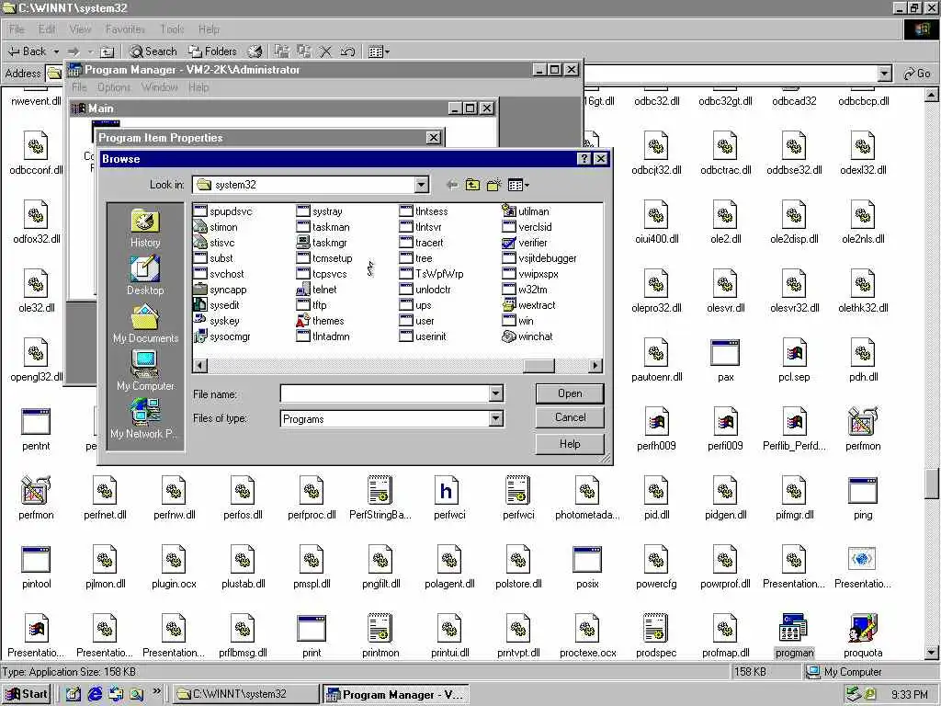Click Help button in Browse dialog

pyautogui.click(x=570, y=444)
